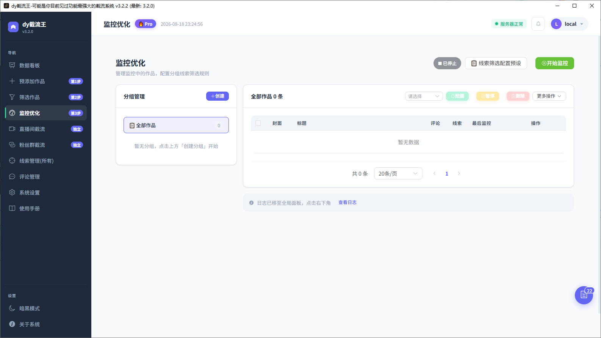Click the yellow 暂停 button
601x338 pixels.
pos(488,96)
